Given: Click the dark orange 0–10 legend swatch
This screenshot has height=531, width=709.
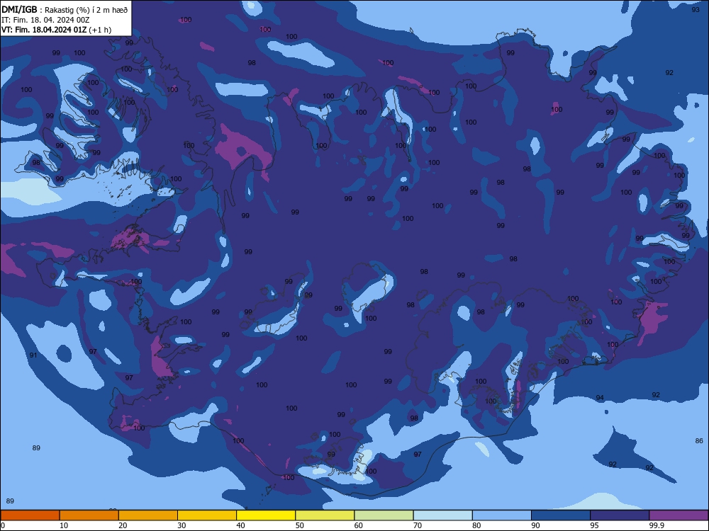Looking at the screenshot, I should [x=30, y=515].
